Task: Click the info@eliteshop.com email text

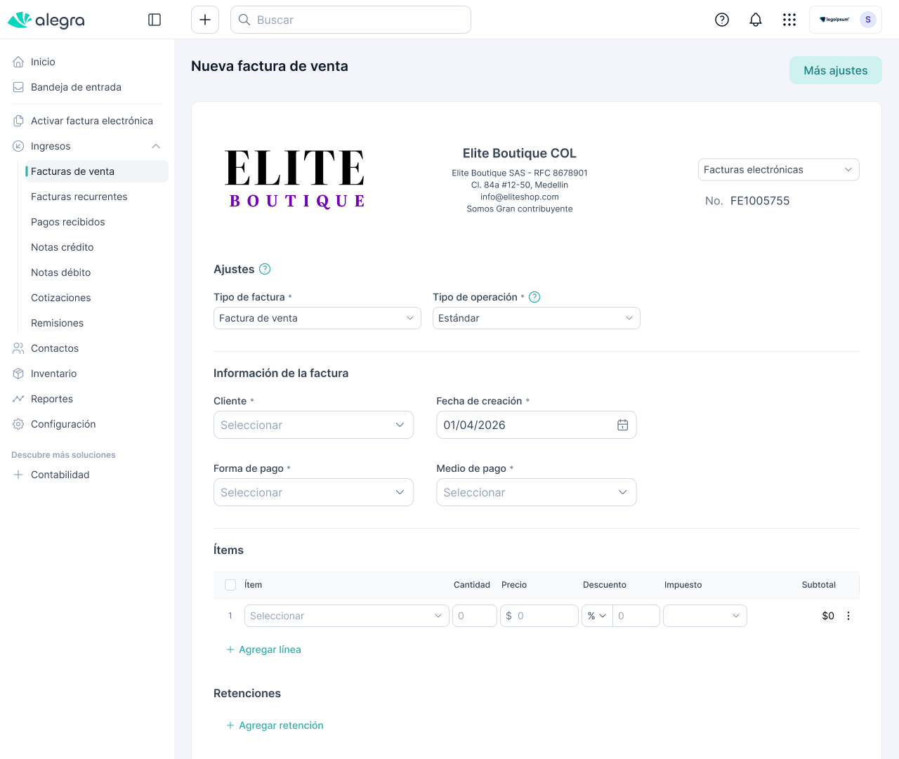Action: pyautogui.click(x=520, y=197)
